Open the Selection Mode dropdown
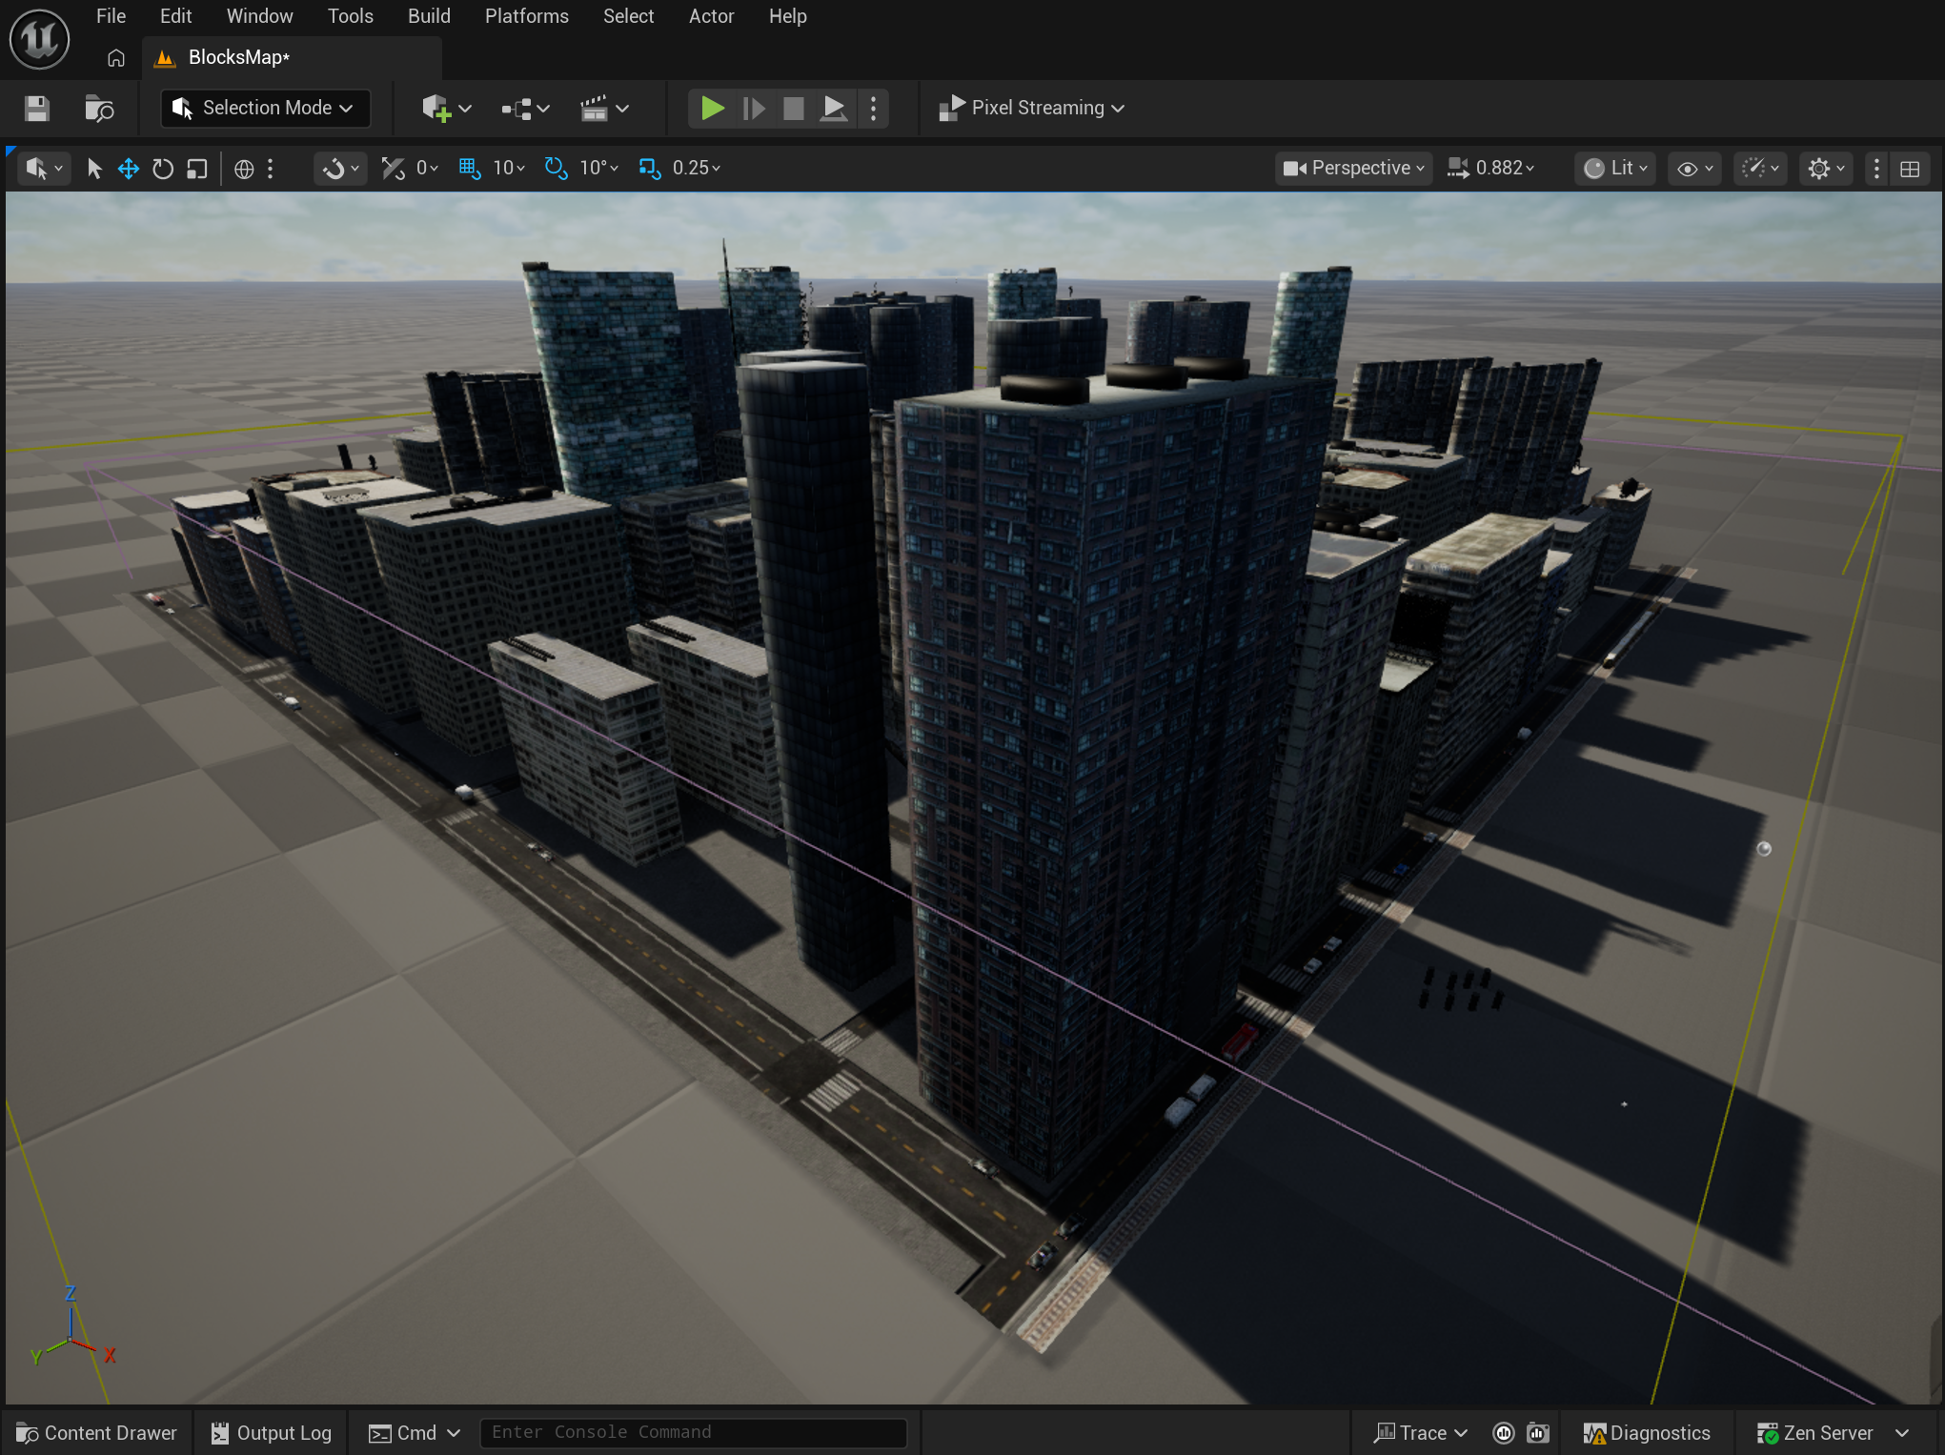The image size is (1945, 1455). (x=265, y=109)
